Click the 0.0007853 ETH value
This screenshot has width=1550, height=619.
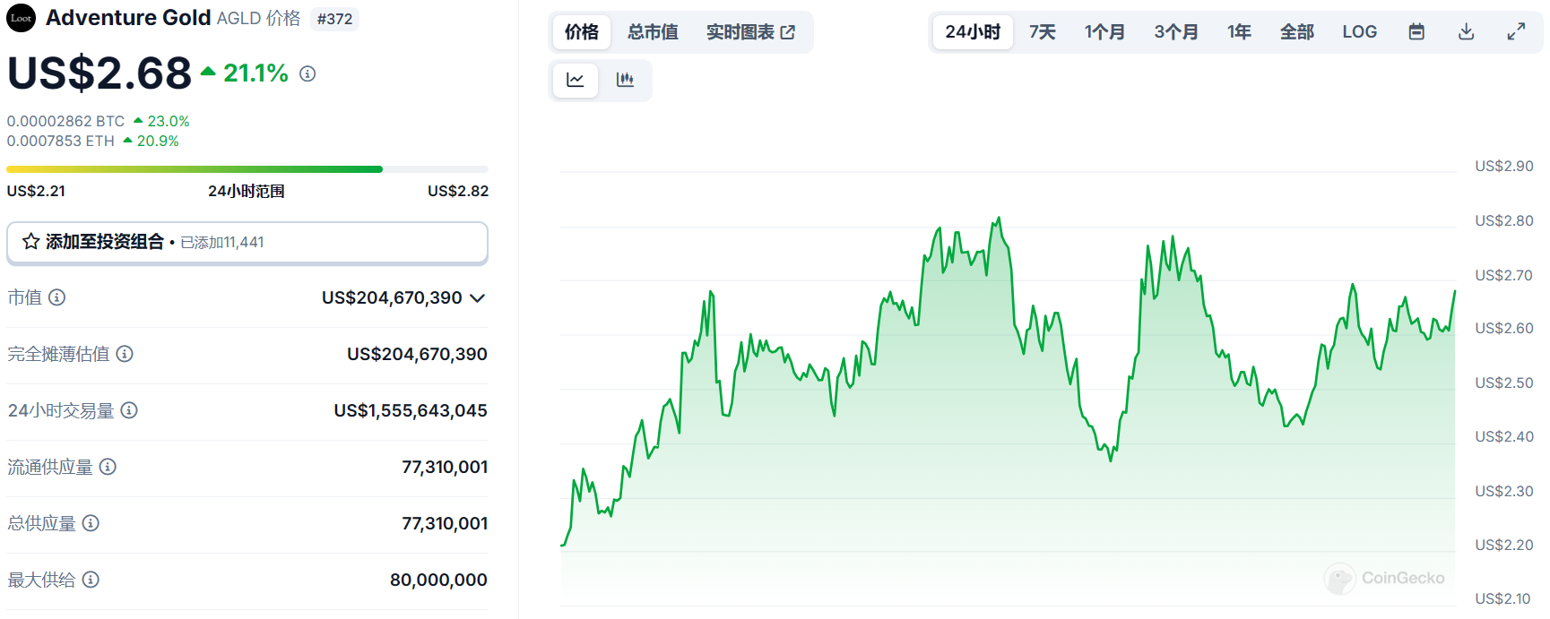coord(60,141)
